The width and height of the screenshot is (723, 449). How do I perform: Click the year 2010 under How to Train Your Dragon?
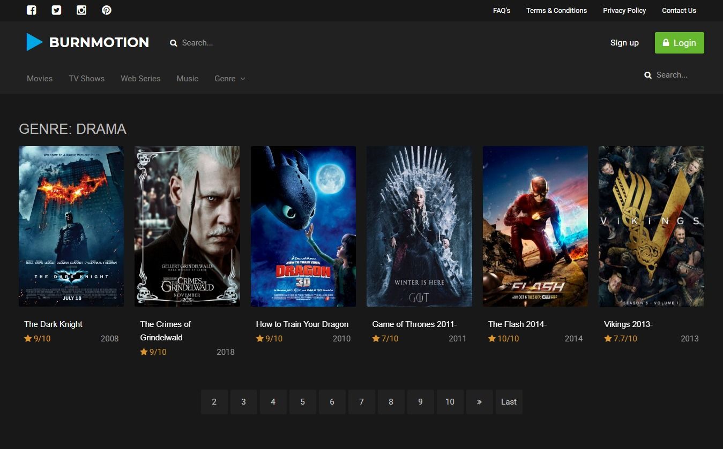tap(341, 339)
